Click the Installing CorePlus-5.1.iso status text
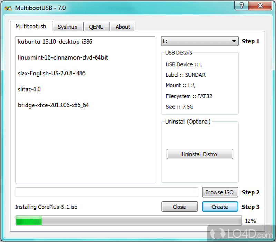The width and height of the screenshot is (276, 242). (46, 207)
